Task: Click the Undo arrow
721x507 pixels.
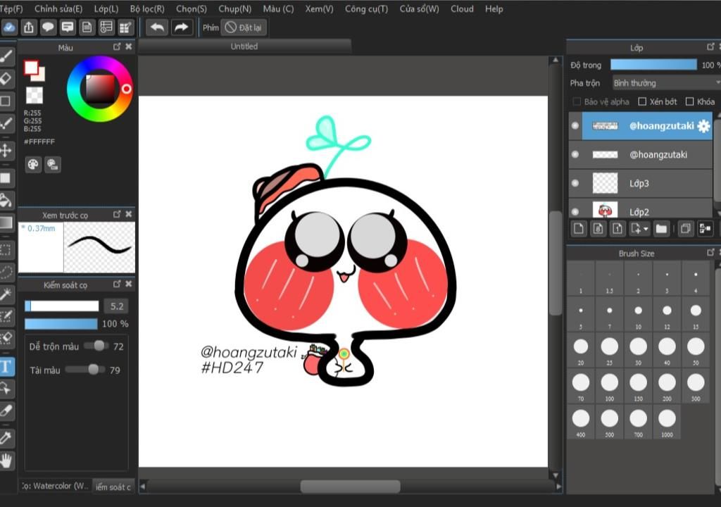Action: point(157,27)
